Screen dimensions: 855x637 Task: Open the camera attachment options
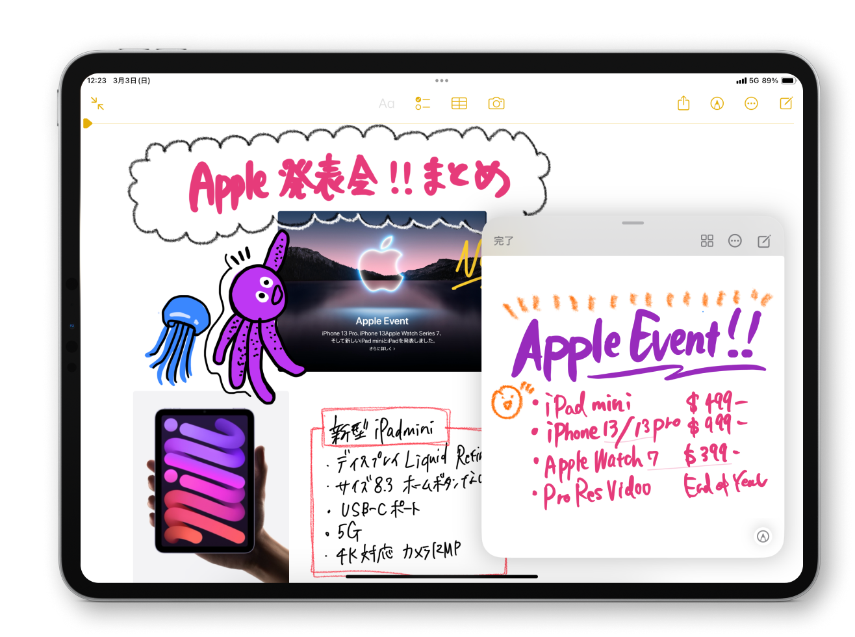point(496,103)
